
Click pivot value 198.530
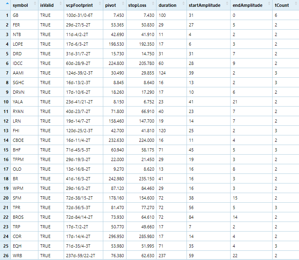pos(114,44)
